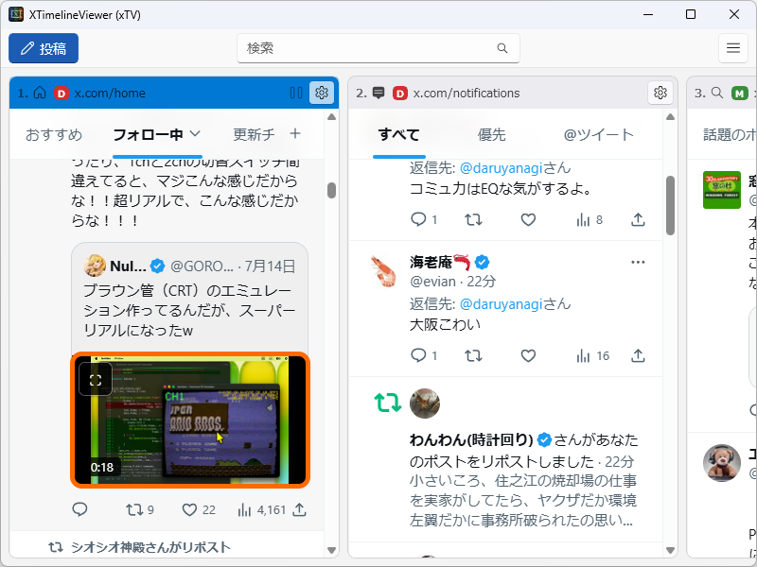This screenshot has height=567, width=757.
Task: Open @ツイート mentions tab
Action: click(598, 134)
